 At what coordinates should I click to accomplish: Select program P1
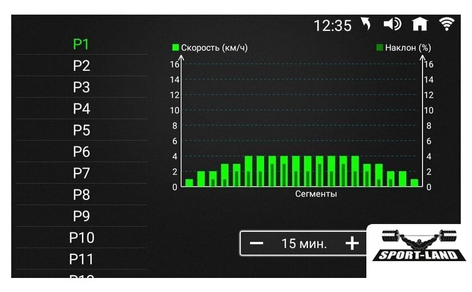coord(81,44)
